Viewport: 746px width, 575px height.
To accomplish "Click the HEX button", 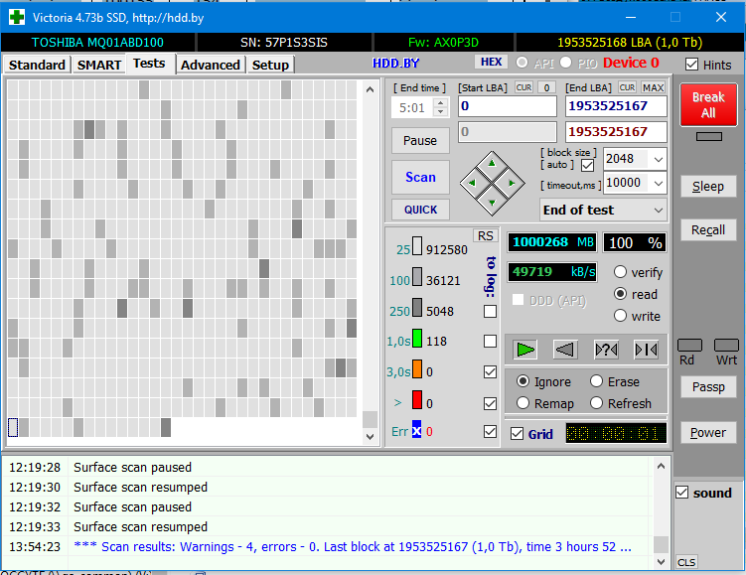I will point(491,62).
